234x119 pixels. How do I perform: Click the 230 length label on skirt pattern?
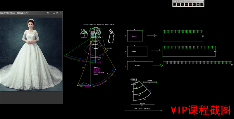(x=83, y=68)
